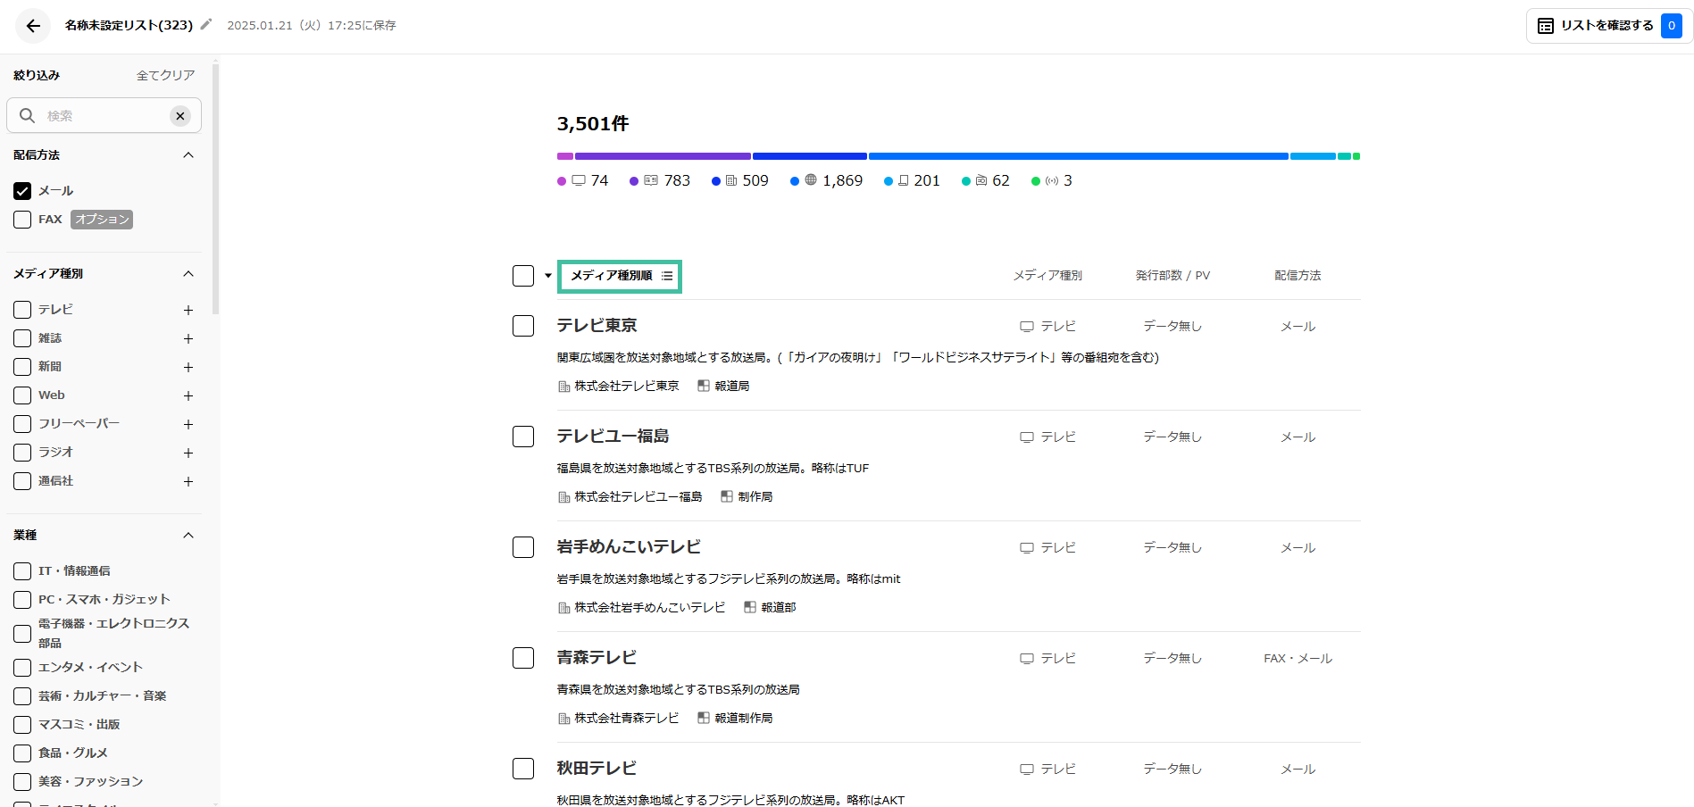
Task: Select the 岩手めんこいテレビ row checkbox
Action: (x=523, y=547)
